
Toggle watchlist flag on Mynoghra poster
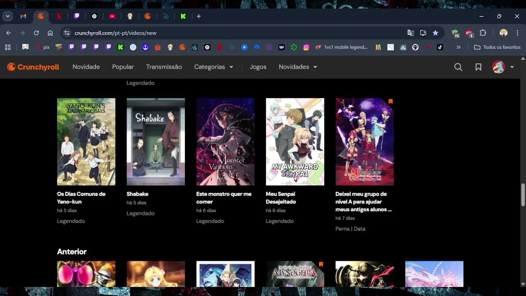click(x=321, y=264)
